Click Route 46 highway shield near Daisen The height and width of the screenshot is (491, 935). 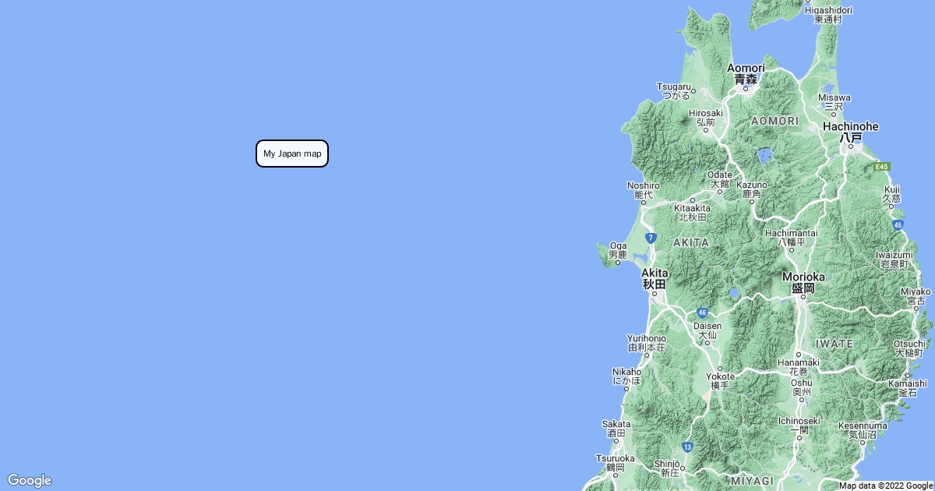702,312
